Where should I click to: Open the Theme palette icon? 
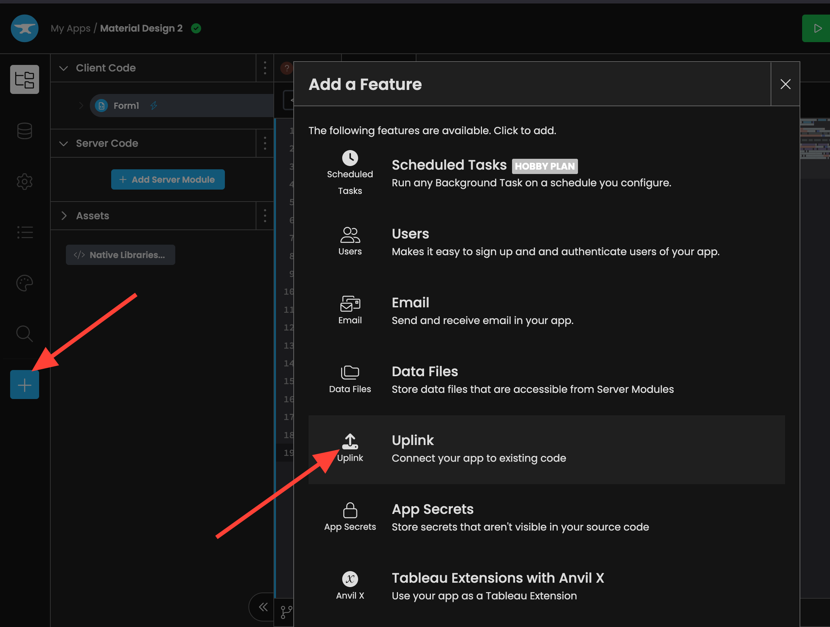click(24, 283)
